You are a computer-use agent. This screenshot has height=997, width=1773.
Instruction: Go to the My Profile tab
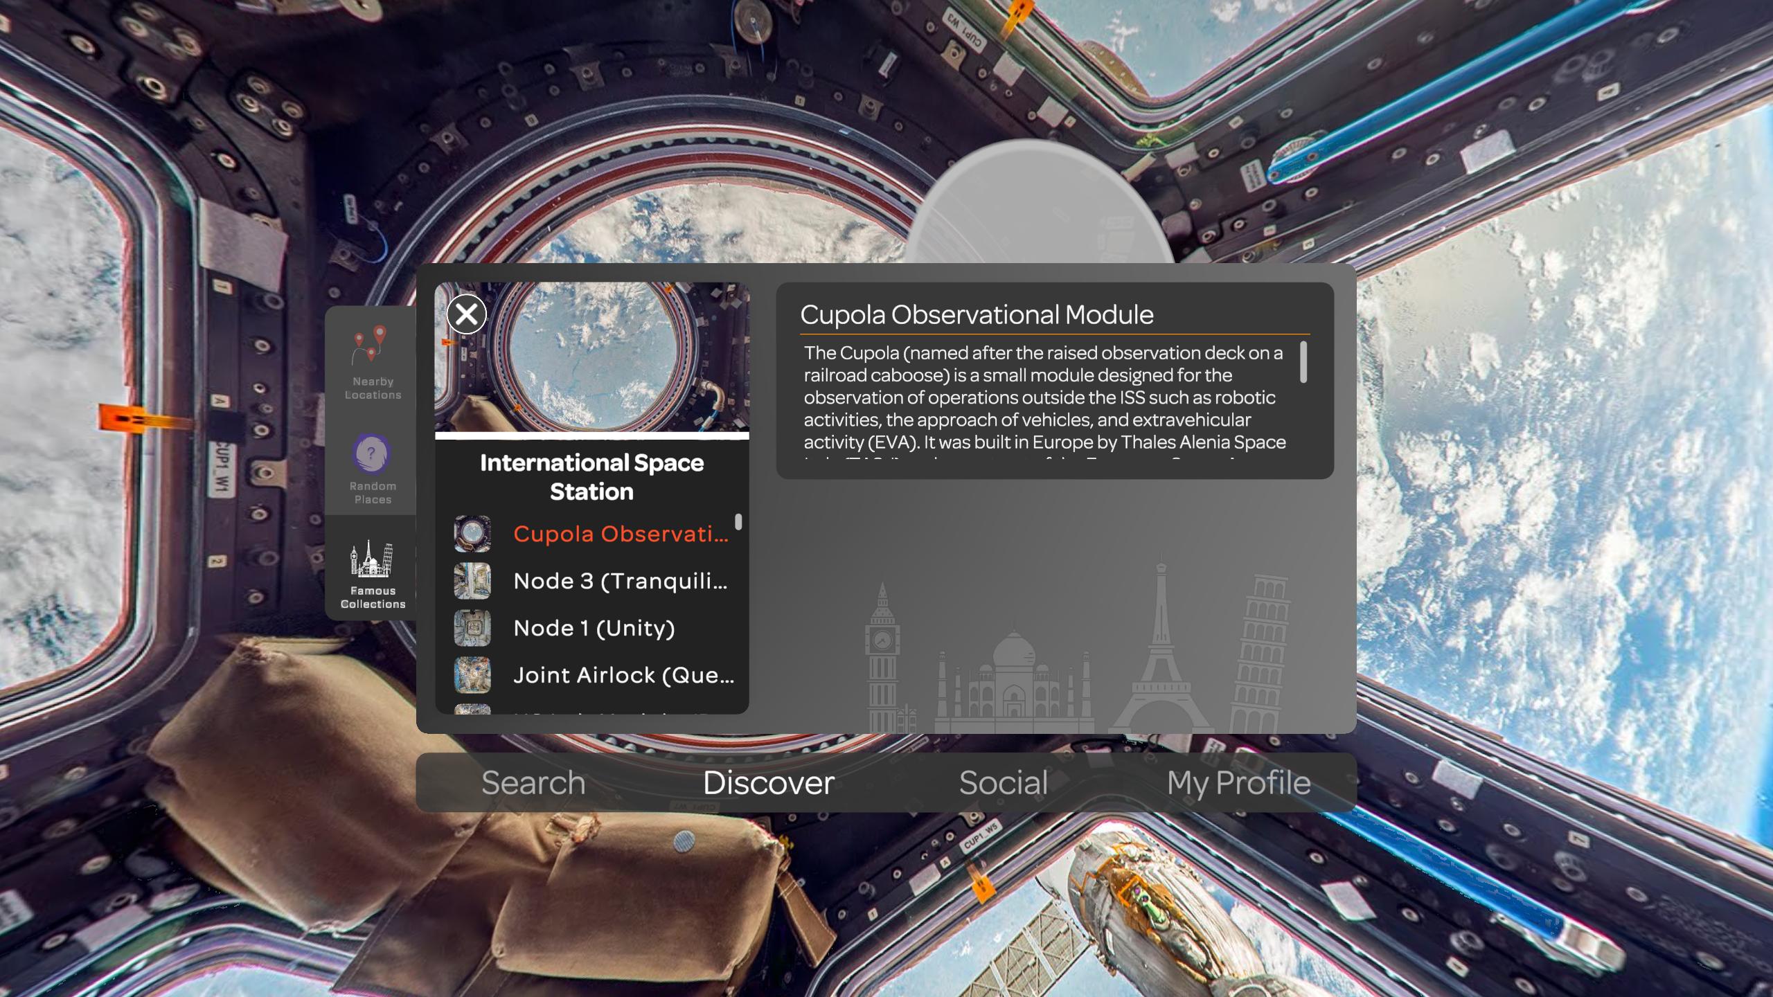(1238, 783)
